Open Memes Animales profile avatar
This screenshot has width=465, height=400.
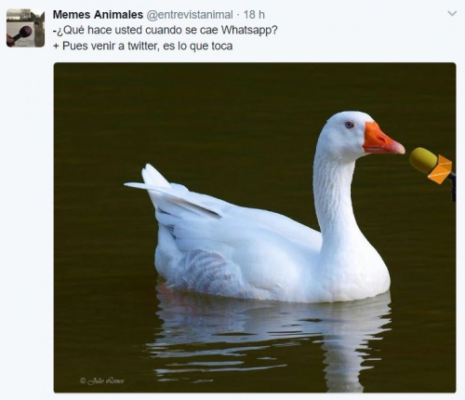pos(25,28)
